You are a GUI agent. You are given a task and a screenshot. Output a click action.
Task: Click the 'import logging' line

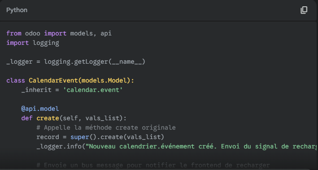(33, 43)
